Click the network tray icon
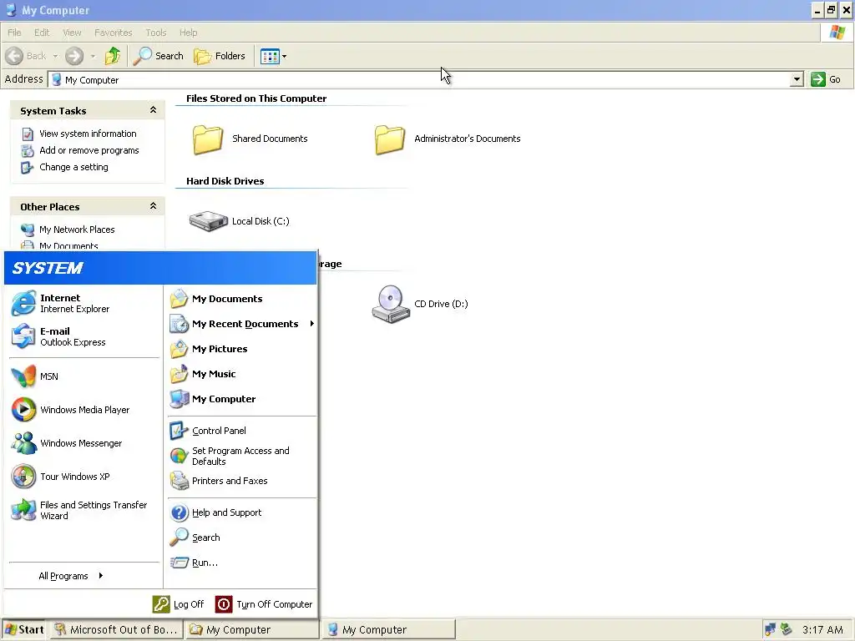The width and height of the screenshot is (855, 641). click(770, 629)
